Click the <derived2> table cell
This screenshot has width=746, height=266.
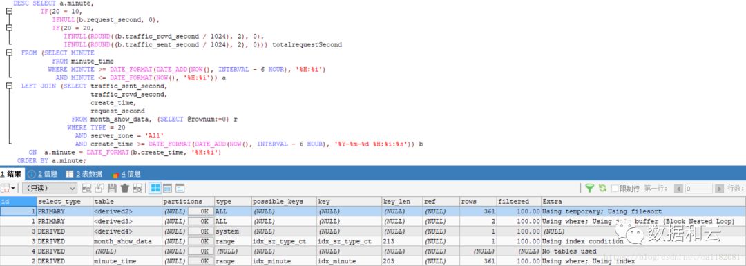[x=127, y=211]
